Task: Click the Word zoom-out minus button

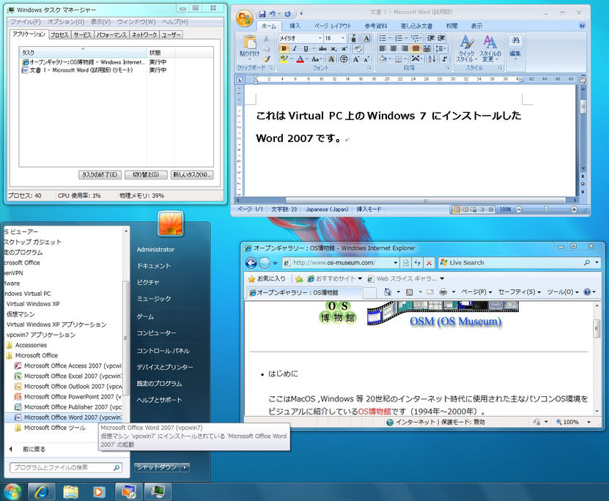Action: point(519,209)
